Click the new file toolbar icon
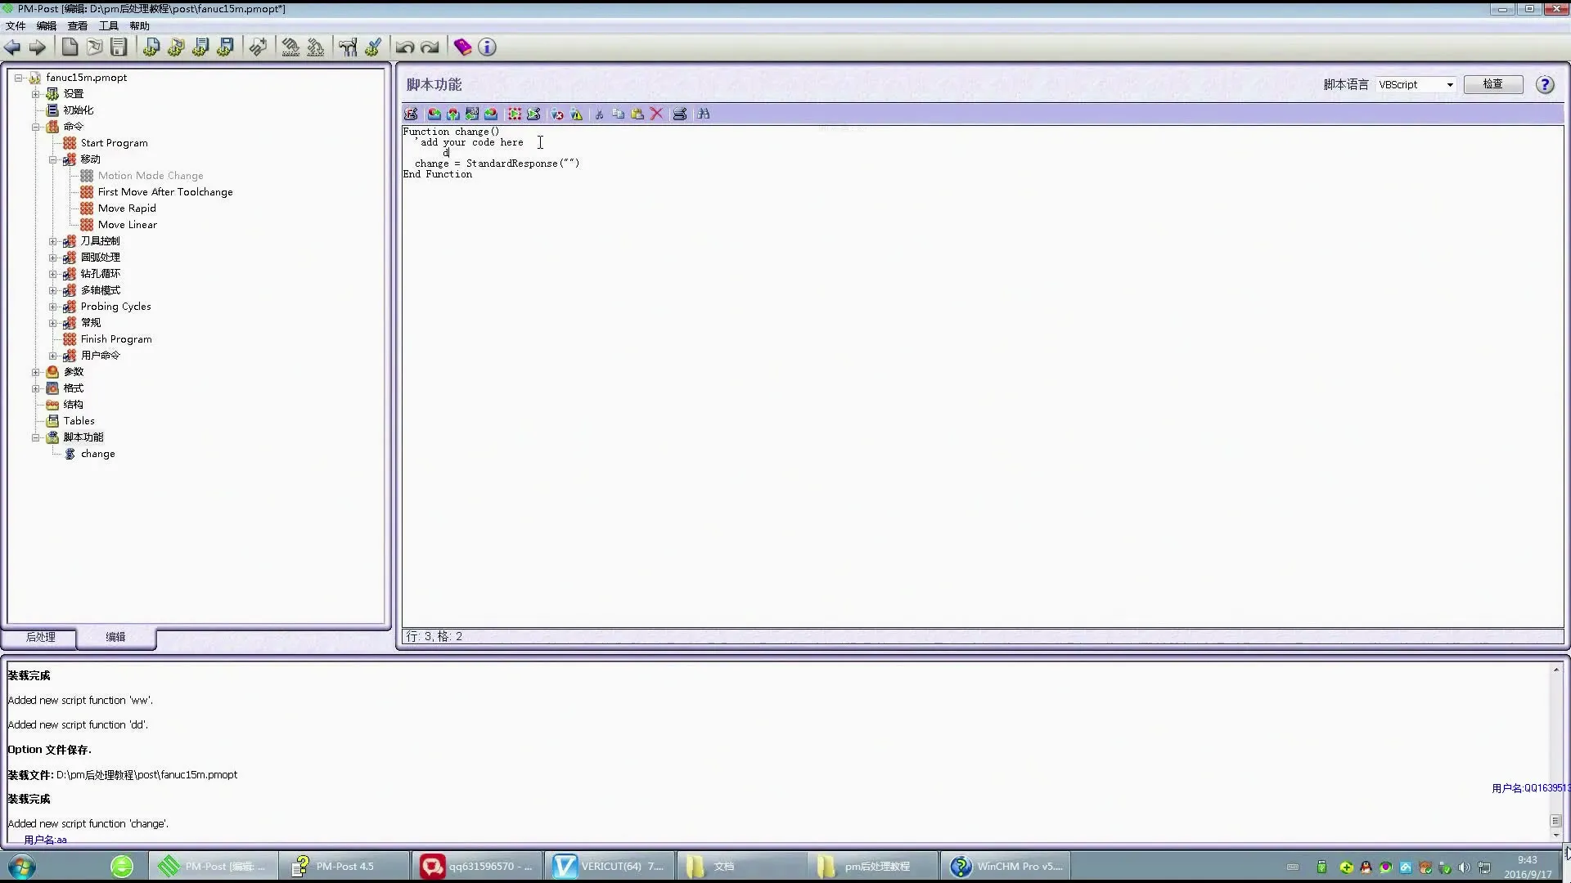 (x=70, y=47)
